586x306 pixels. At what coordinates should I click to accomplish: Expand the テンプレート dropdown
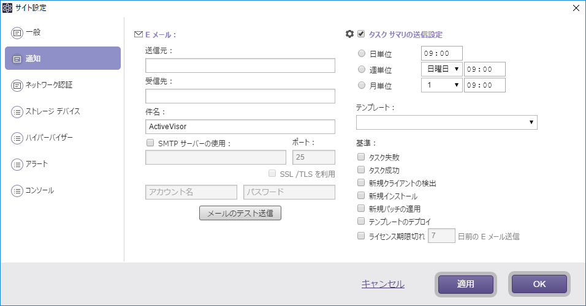[446, 122]
